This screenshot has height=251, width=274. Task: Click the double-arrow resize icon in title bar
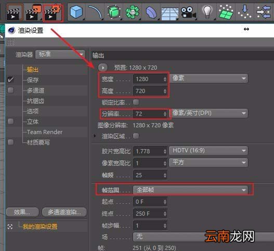coord(246,29)
